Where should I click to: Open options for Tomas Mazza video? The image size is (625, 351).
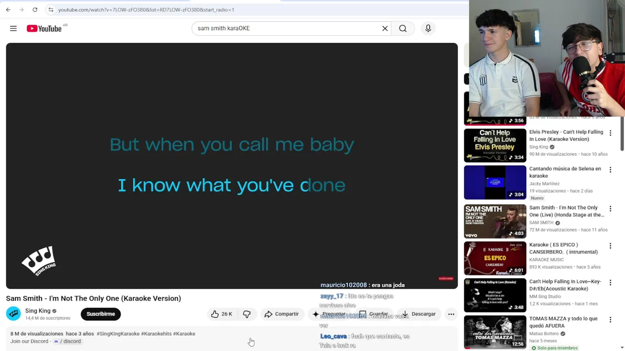click(x=610, y=319)
